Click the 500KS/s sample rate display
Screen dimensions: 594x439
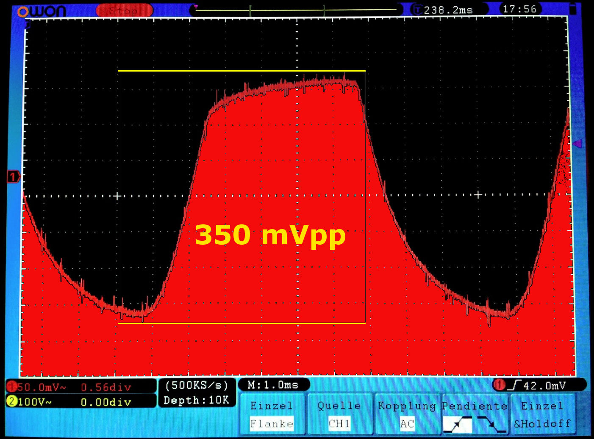pyautogui.click(x=197, y=385)
